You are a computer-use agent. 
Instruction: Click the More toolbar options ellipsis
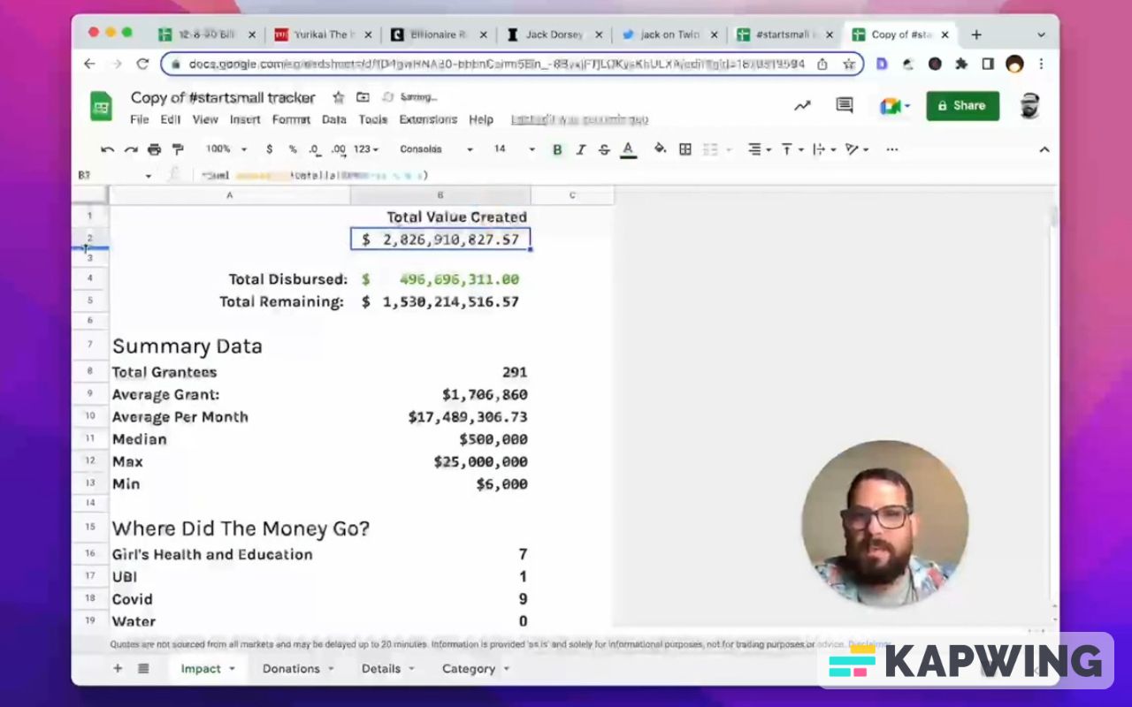point(891,149)
